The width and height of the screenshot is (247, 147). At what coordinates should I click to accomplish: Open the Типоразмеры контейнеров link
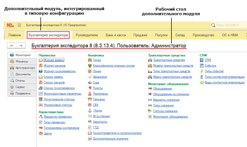pyautogui.click(x=62, y=128)
